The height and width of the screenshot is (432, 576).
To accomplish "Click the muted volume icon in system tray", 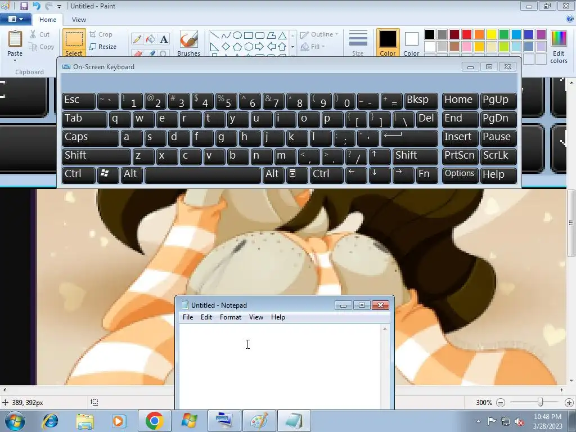I will pyautogui.click(x=519, y=421).
